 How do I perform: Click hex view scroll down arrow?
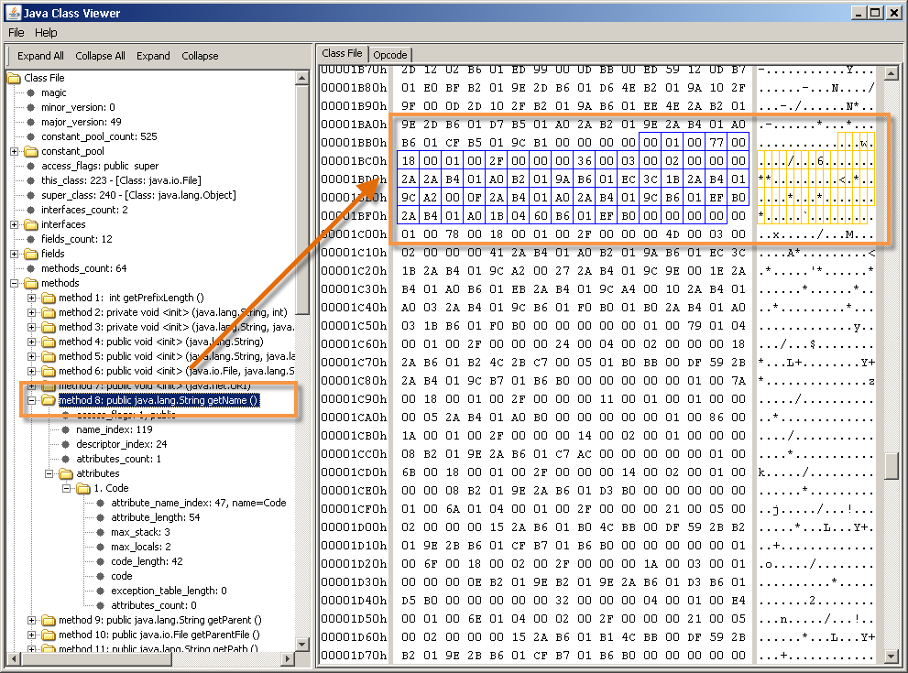click(892, 657)
